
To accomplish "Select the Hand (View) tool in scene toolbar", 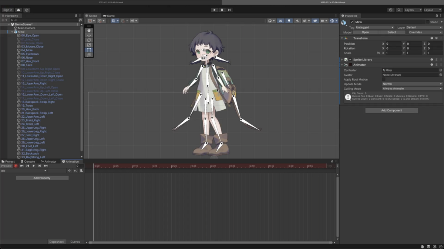I will click(89, 31).
